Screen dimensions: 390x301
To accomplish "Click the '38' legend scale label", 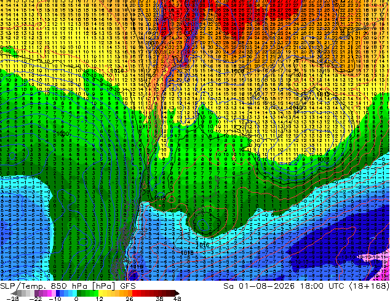I will pos(160,299).
